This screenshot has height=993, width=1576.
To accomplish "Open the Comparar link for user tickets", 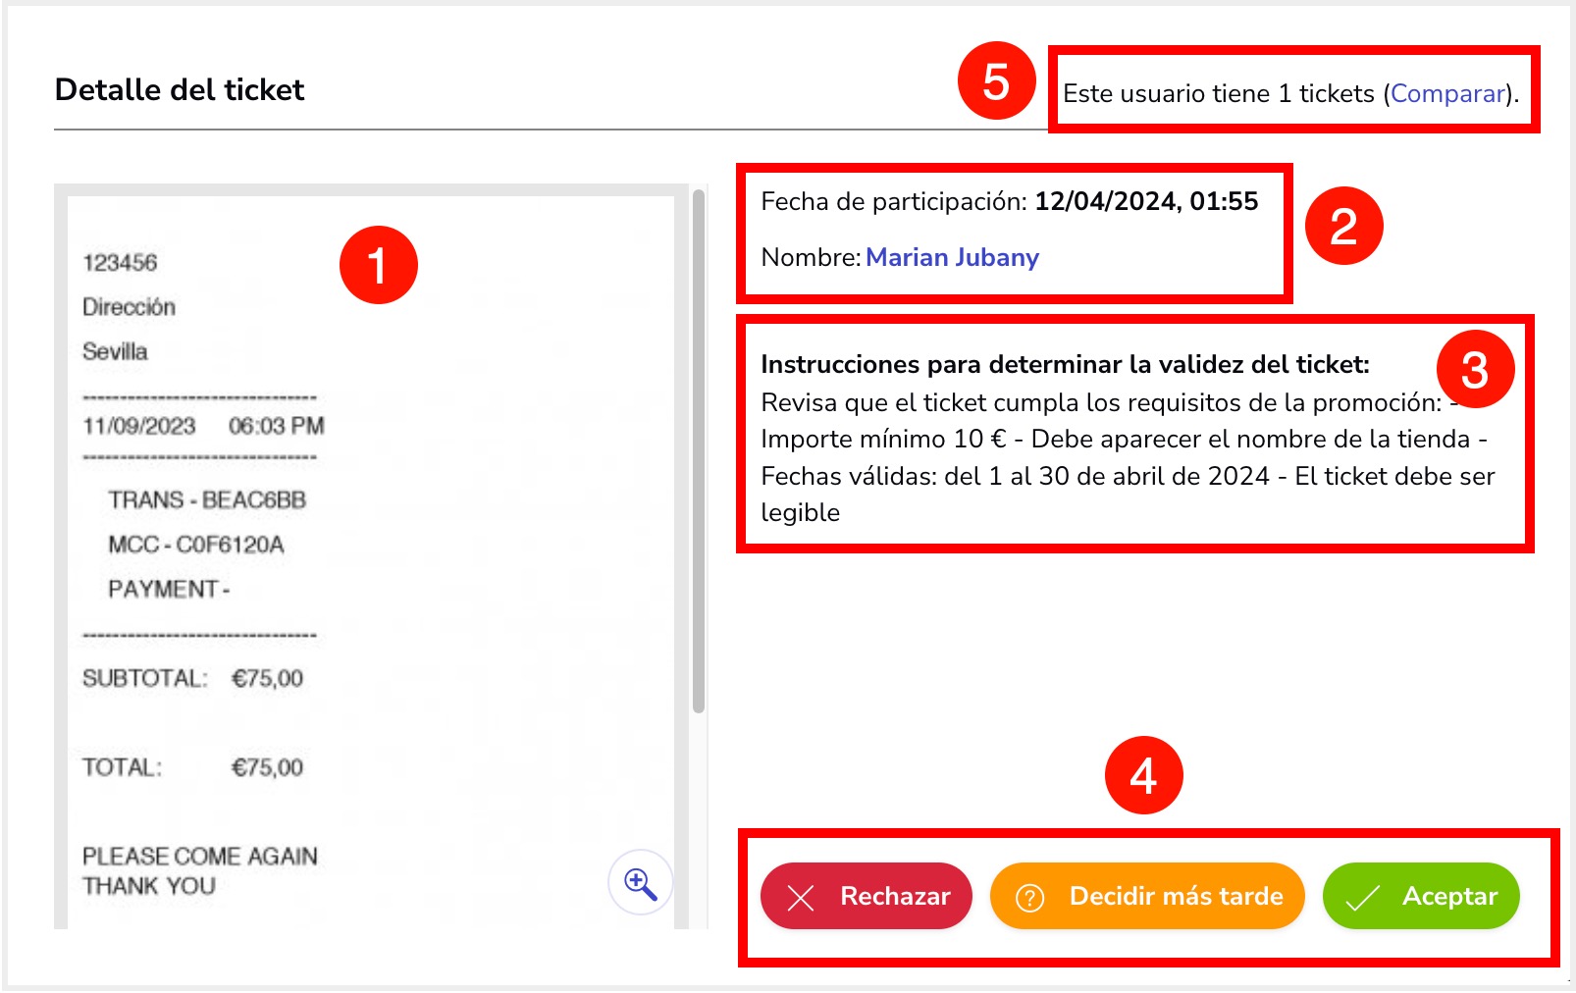I will [x=1447, y=94].
